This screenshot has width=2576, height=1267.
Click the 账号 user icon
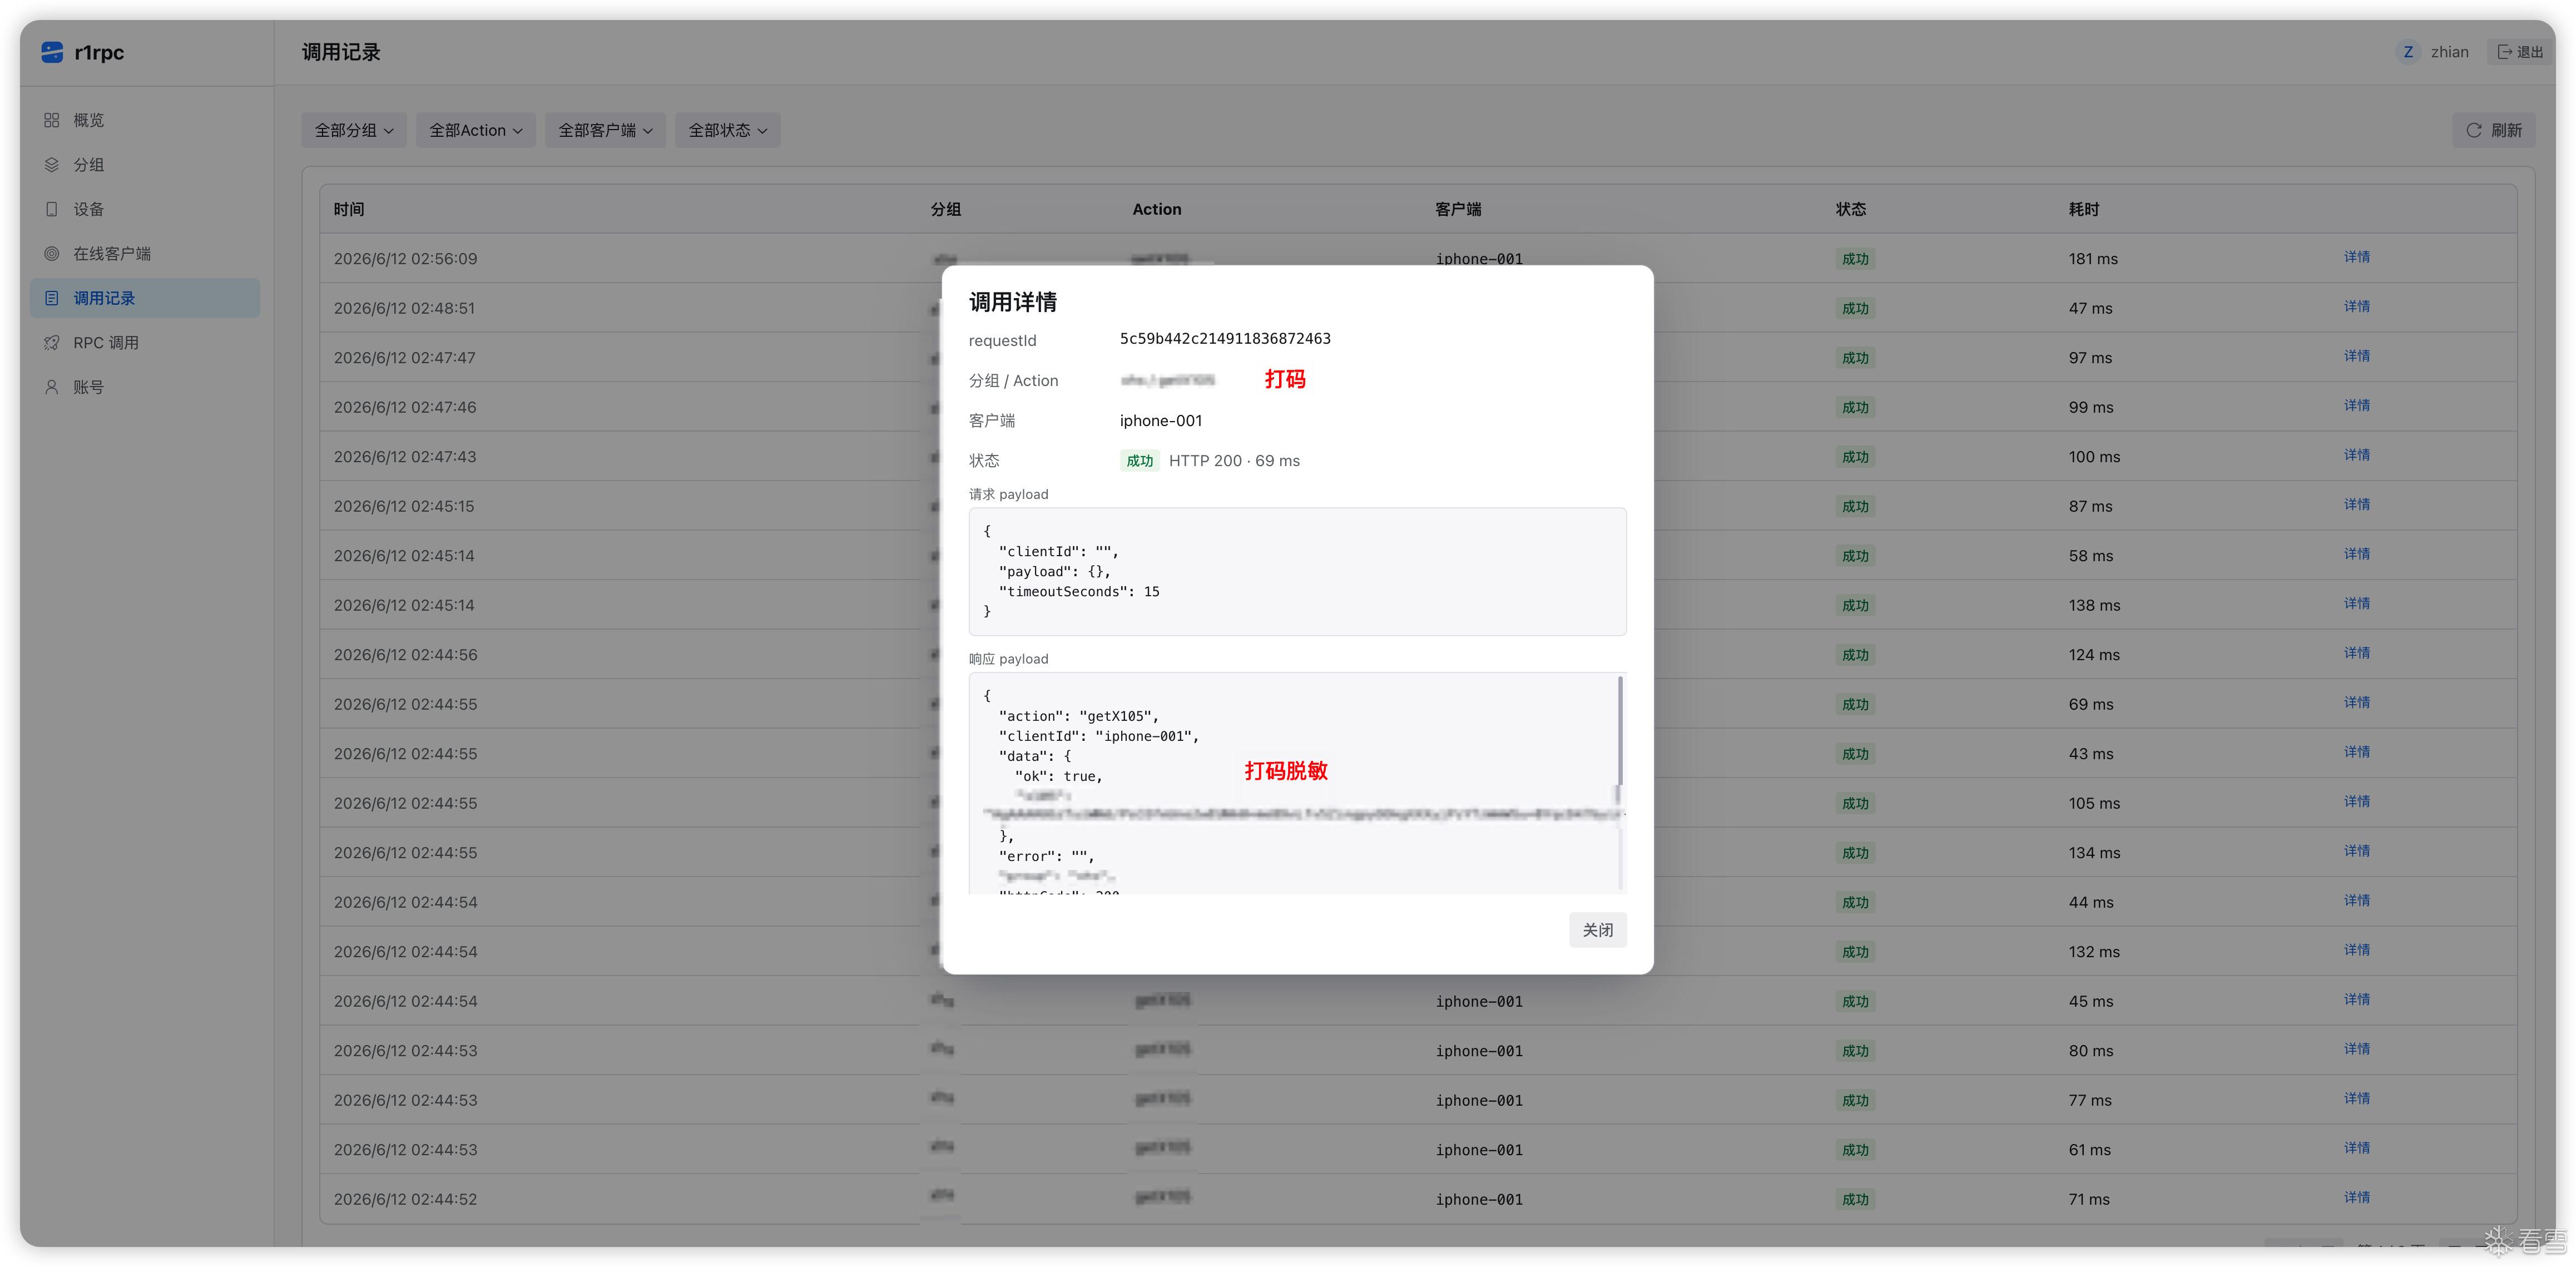(52, 387)
